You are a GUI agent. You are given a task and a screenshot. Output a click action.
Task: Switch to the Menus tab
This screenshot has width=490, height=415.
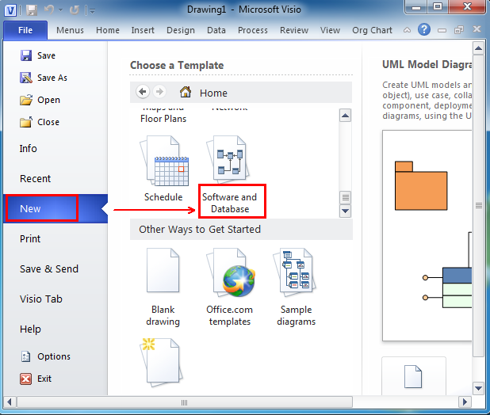point(70,30)
